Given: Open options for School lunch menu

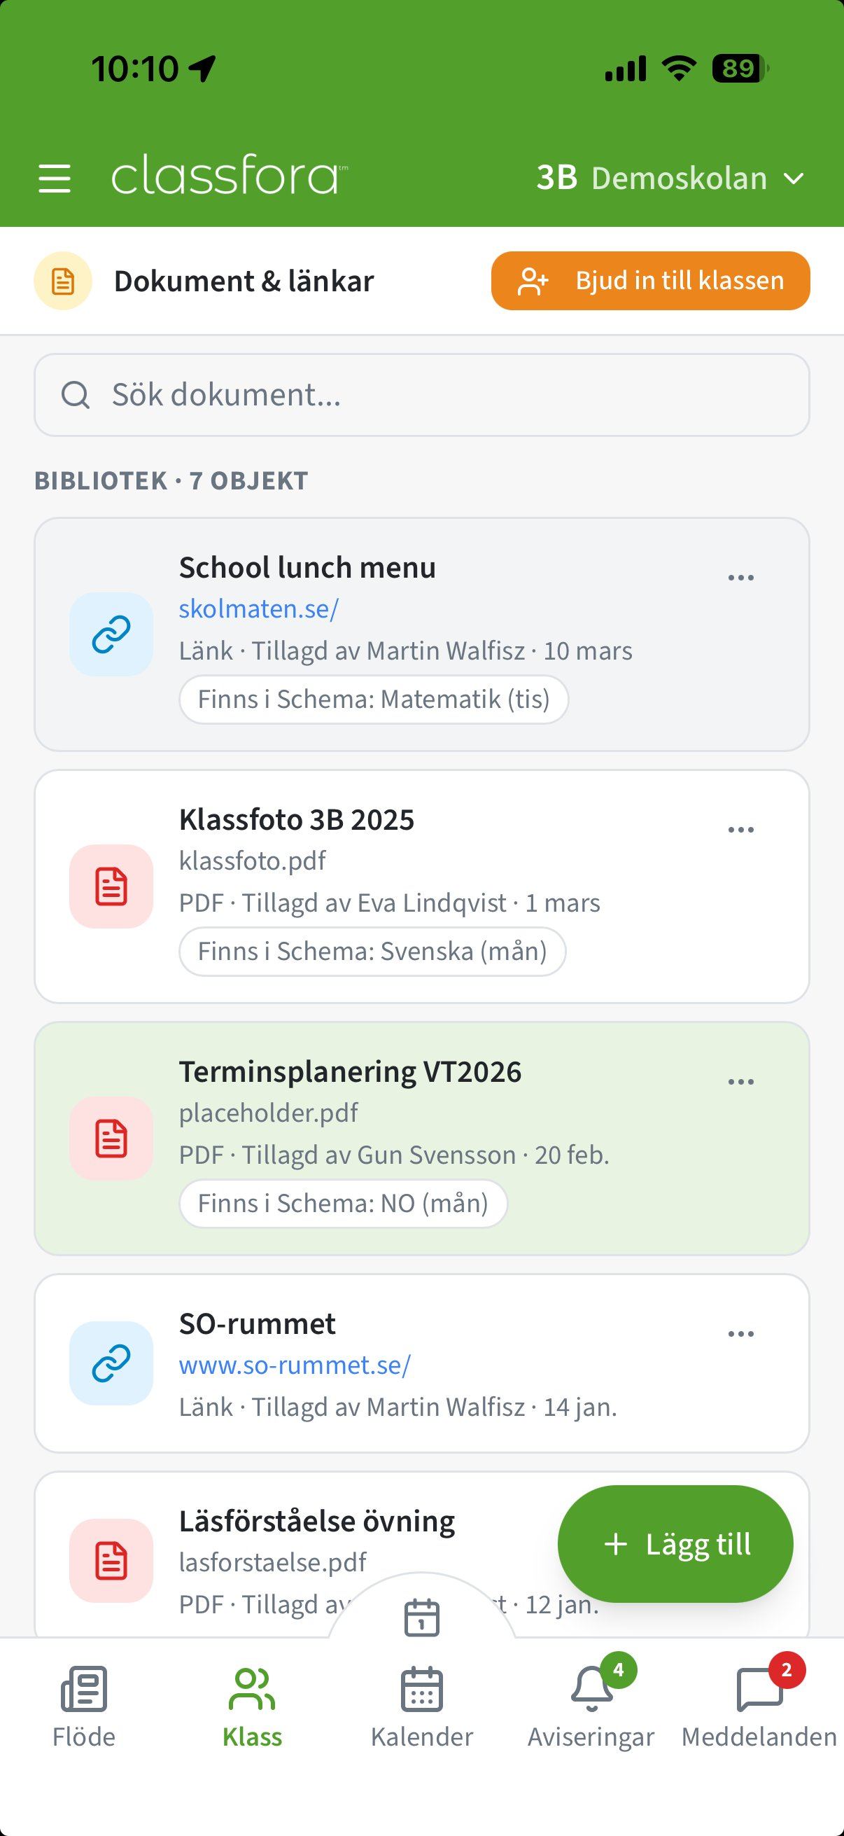Looking at the screenshot, I should pyautogui.click(x=740, y=577).
